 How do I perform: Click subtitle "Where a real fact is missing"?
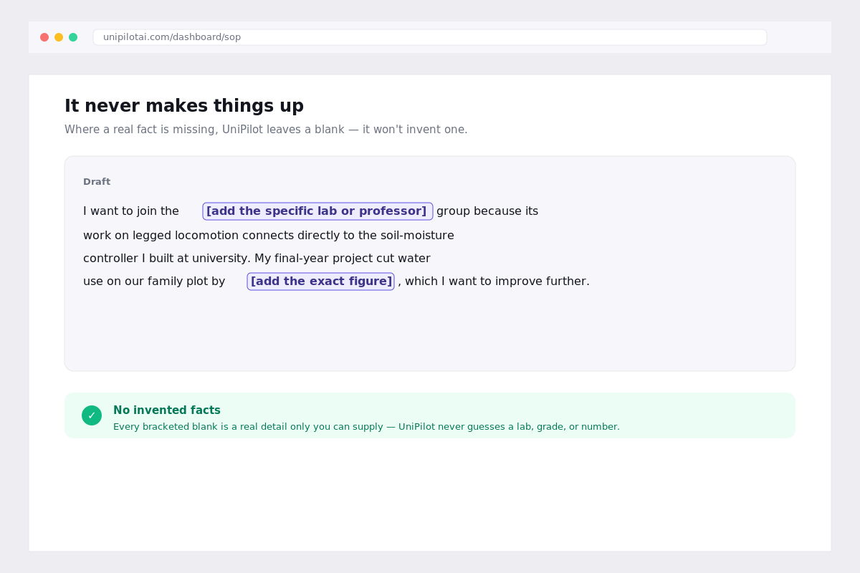coord(266,130)
